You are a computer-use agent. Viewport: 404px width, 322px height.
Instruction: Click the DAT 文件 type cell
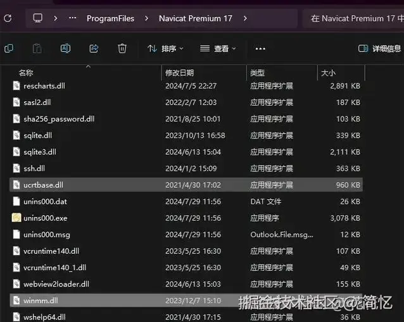pyautogui.click(x=266, y=202)
